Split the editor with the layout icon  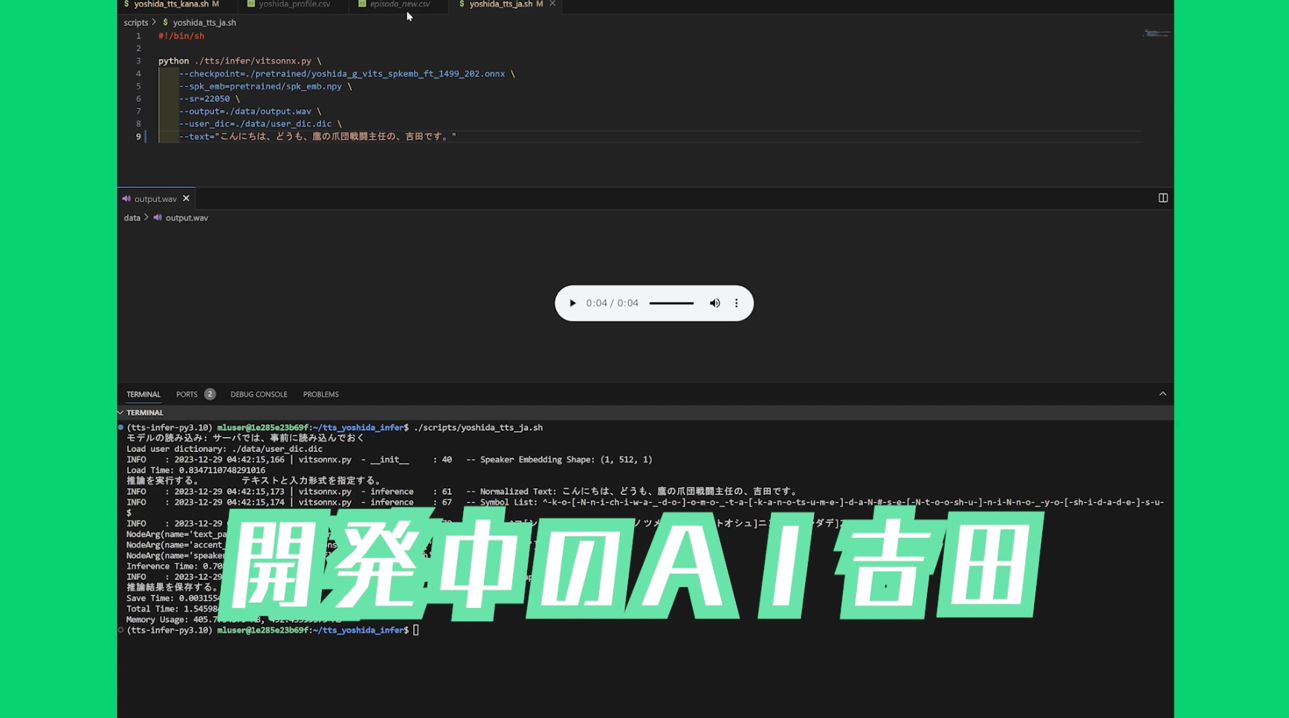(1163, 198)
